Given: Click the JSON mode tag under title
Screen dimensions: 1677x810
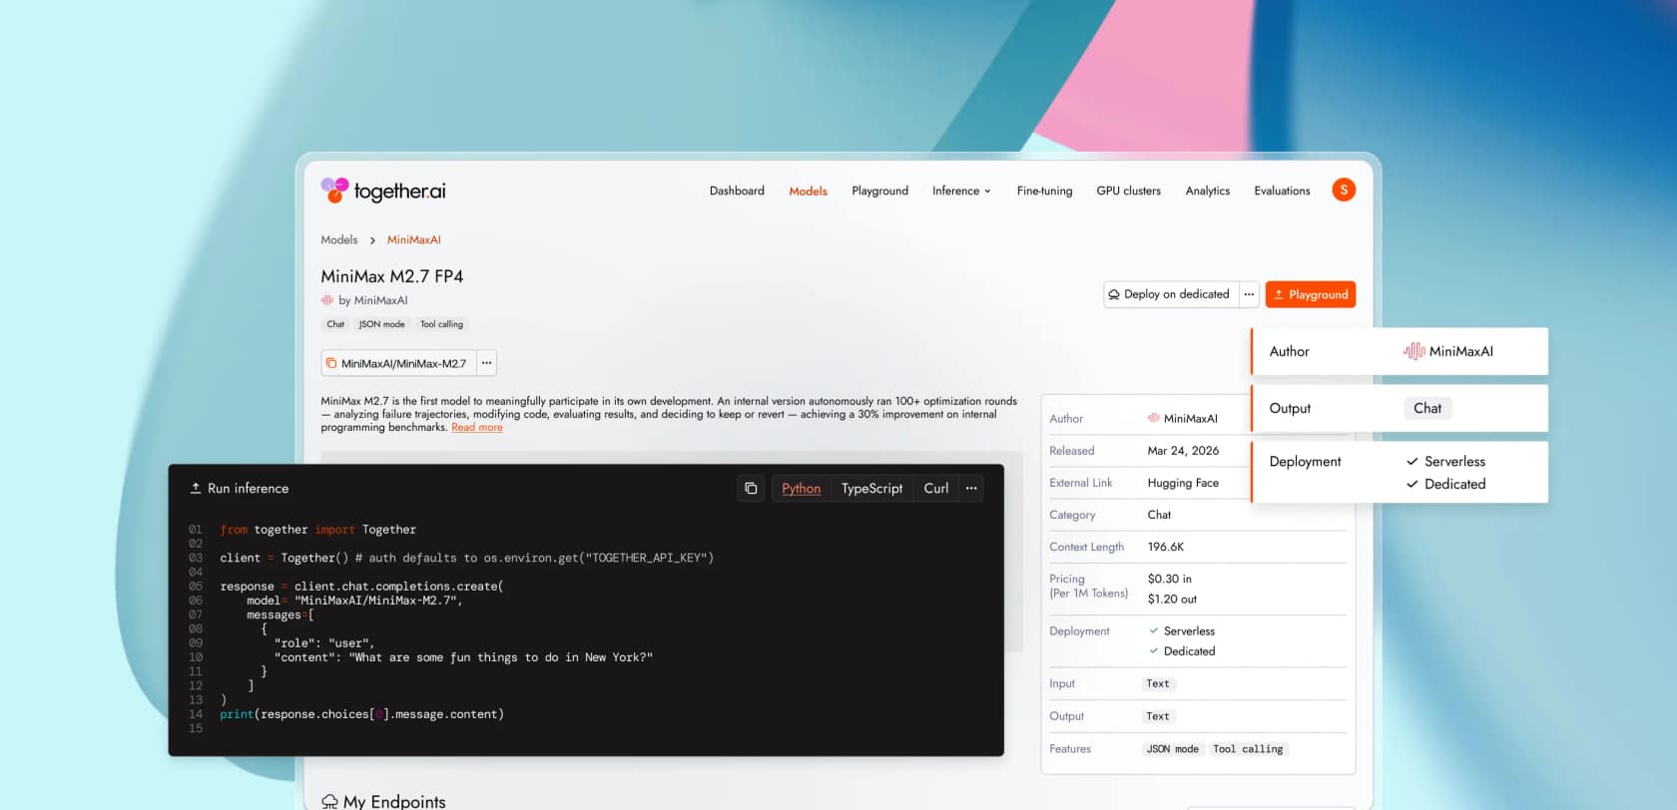Looking at the screenshot, I should (381, 324).
